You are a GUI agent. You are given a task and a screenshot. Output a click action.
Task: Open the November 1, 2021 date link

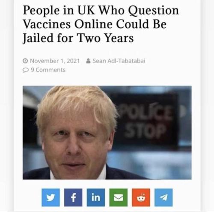pos(55,61)
